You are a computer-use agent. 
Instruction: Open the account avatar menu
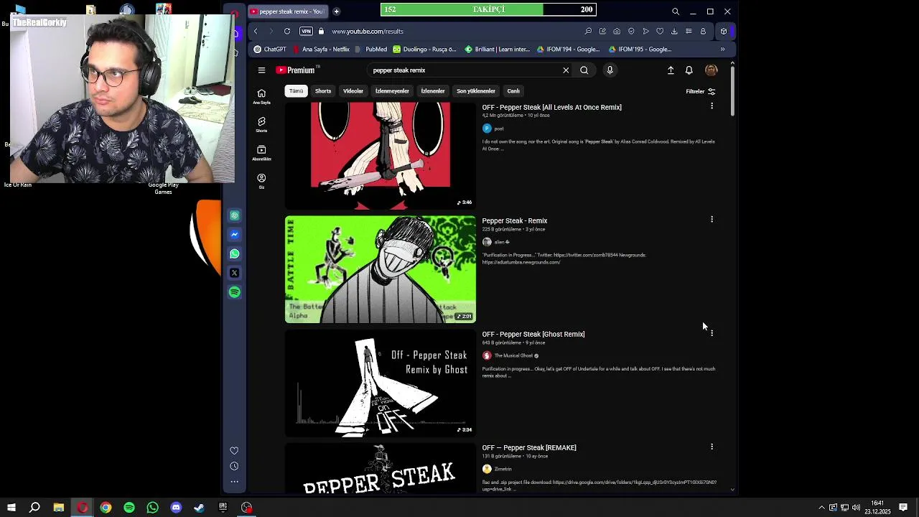click(711, 70)
